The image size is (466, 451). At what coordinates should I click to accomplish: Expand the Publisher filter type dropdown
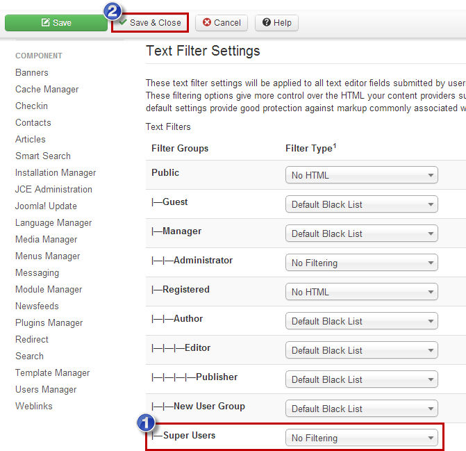pos(361,379)
